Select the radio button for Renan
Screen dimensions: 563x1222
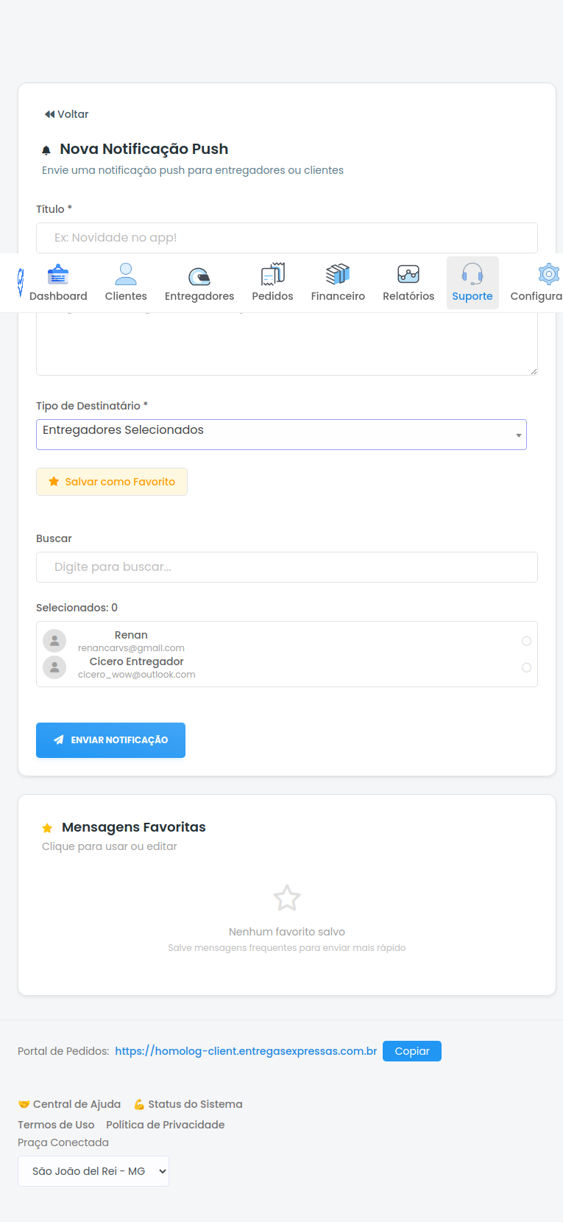pyautogui.click(x=526, y=641)
